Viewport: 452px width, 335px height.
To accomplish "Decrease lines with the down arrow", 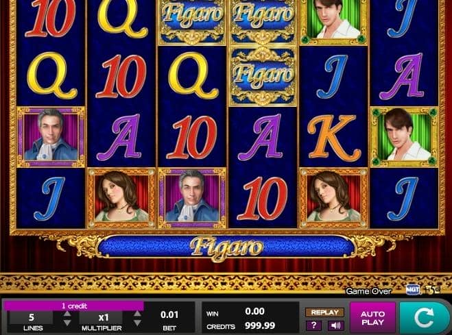I will click(x=67, y=323).
